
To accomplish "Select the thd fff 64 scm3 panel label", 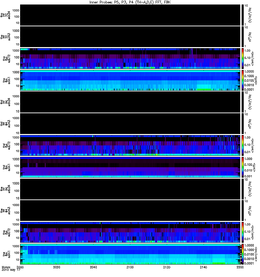I will [x=6, y=124].
